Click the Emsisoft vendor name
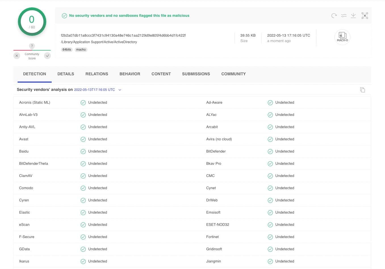This screenshot has height=269, width=385. [213, 212]
